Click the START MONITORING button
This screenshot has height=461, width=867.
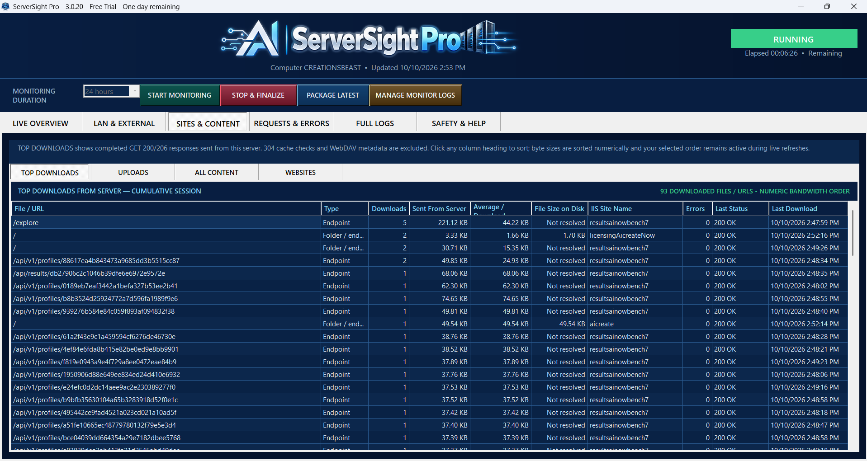click(180, 95)
